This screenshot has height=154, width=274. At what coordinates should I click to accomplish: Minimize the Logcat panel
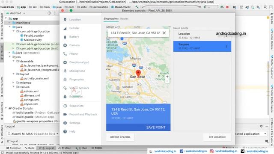[267, 126]
